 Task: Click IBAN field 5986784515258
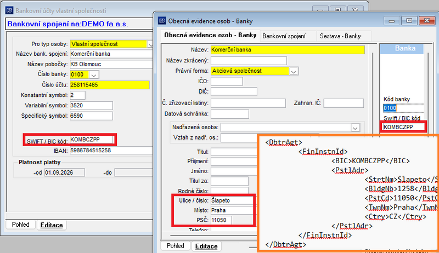[x=111, y=151]
